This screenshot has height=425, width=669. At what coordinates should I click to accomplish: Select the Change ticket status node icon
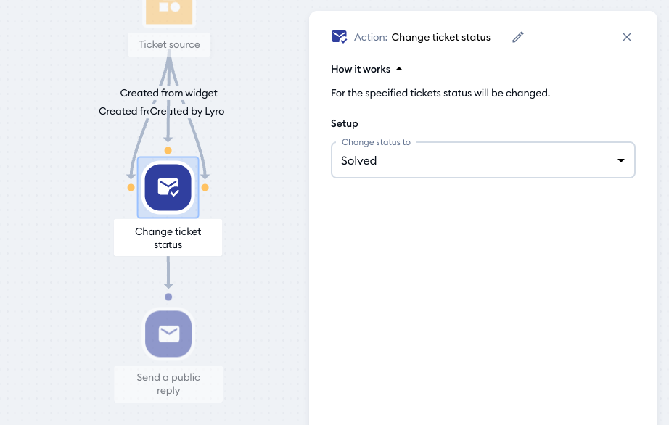(168, 188)
